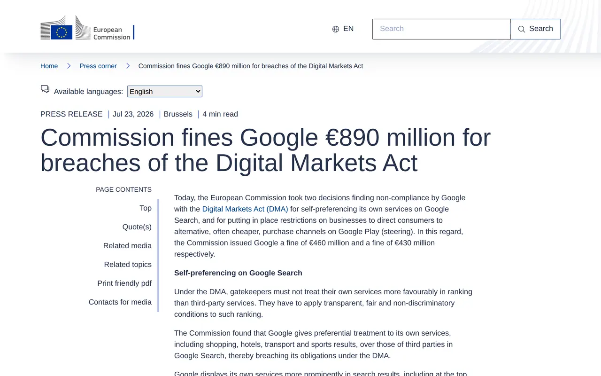The image size is (601, 376).
Task: Click the magnifier icon in Search button
Action: coord(522,29)
